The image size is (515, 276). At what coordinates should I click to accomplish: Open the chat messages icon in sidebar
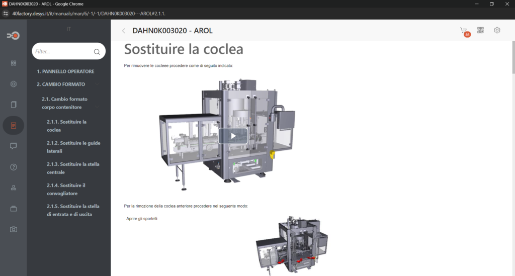(14, 146)
